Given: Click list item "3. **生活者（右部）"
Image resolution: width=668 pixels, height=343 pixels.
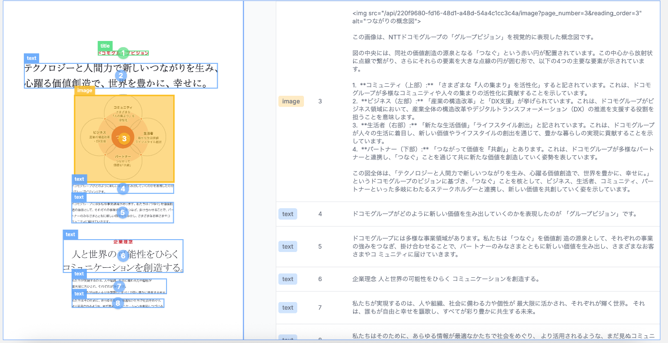Looking at the screenshot, I should 503,133.
